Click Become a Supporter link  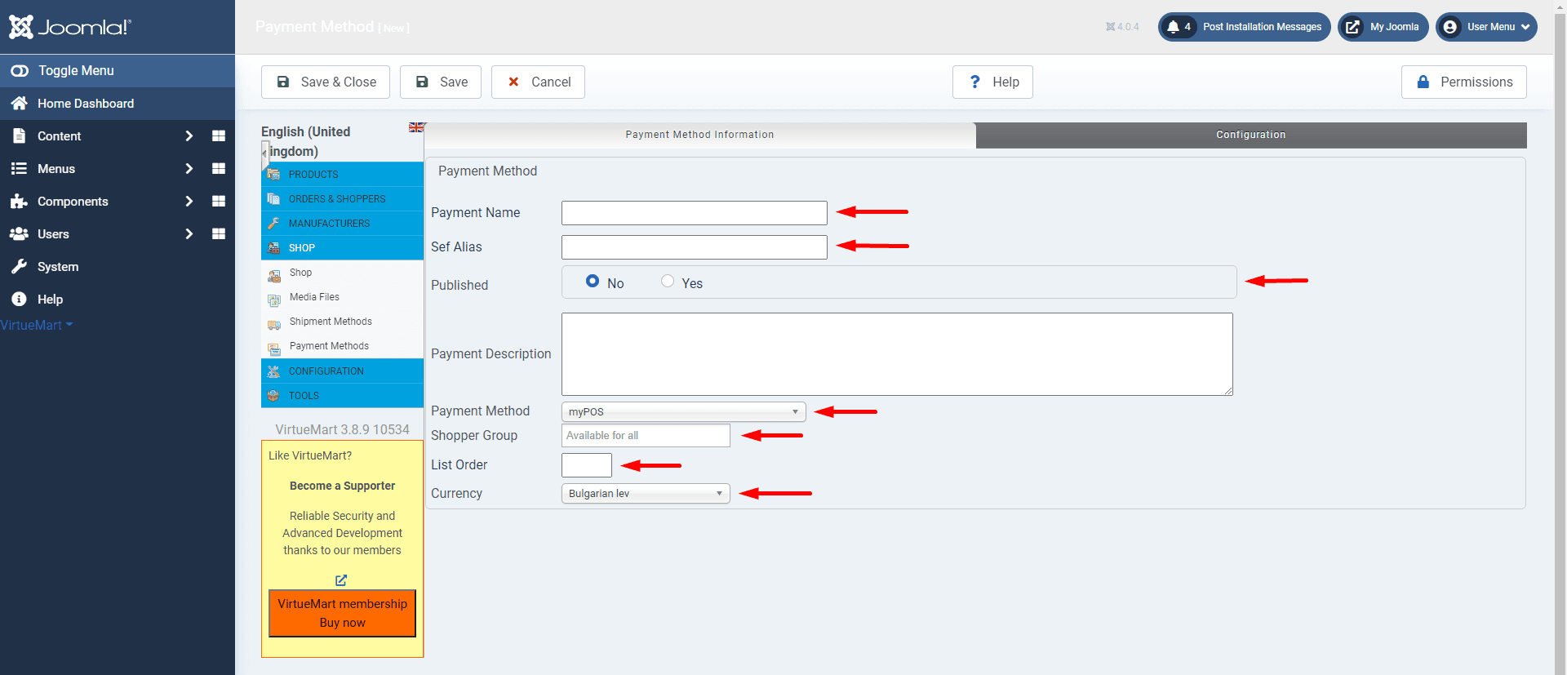point(342,486)
